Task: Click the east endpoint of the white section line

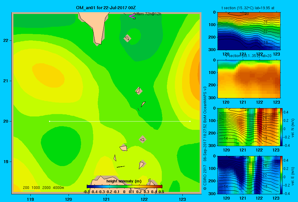Action: pos(190,121)
